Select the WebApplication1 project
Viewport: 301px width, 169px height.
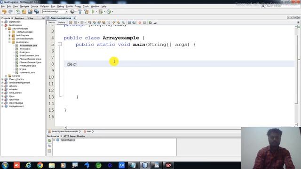(16, 107)
